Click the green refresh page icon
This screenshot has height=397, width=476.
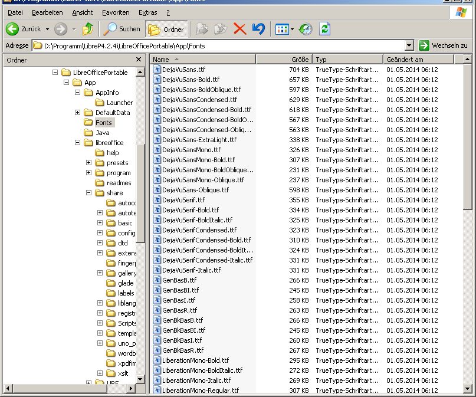pyautogui.click(x=324, y=29)
